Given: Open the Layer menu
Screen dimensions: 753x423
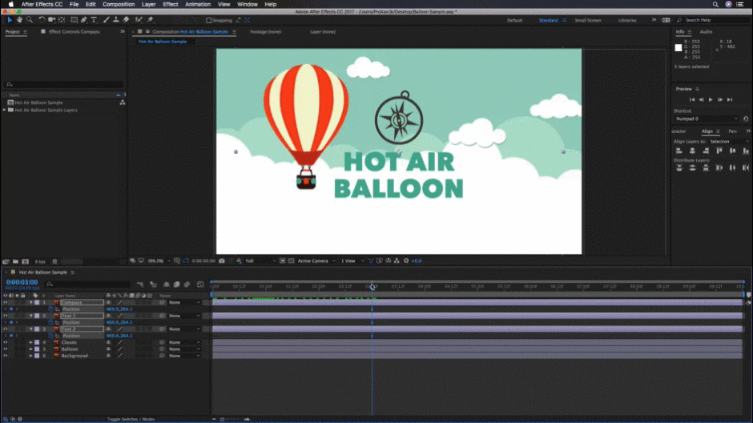Looking at the screenshot, I should (x=149, y=4).
